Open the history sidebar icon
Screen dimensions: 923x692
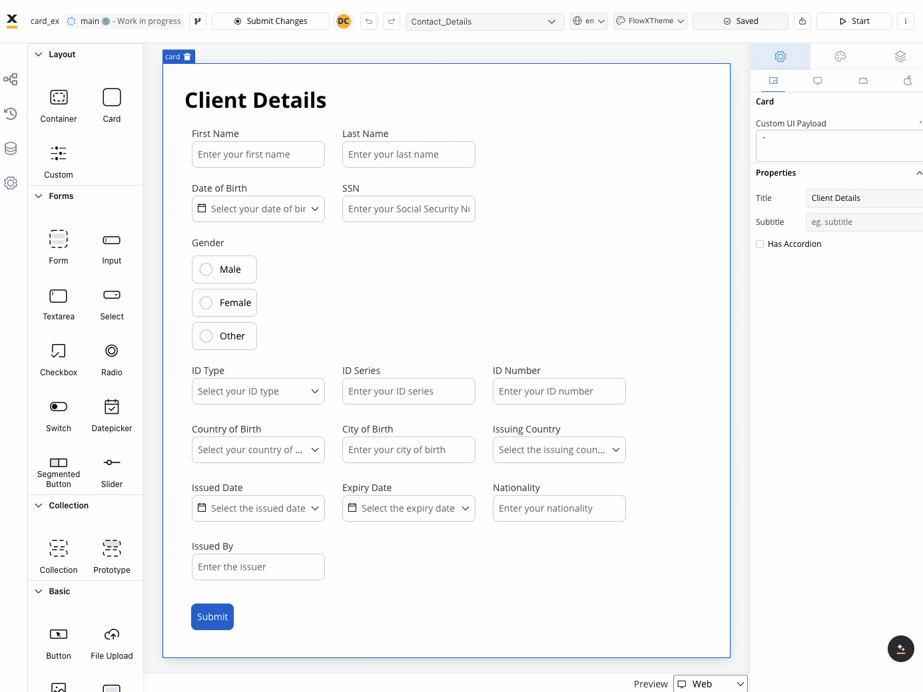(11, 114)
